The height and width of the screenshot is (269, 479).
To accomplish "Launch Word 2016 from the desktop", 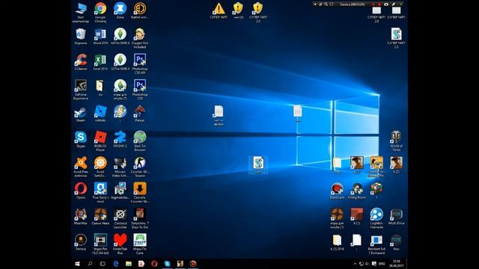I will click(x=100, y=36).
